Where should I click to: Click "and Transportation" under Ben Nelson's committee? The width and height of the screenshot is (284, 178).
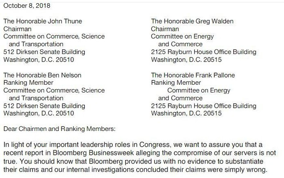(36, 98)
